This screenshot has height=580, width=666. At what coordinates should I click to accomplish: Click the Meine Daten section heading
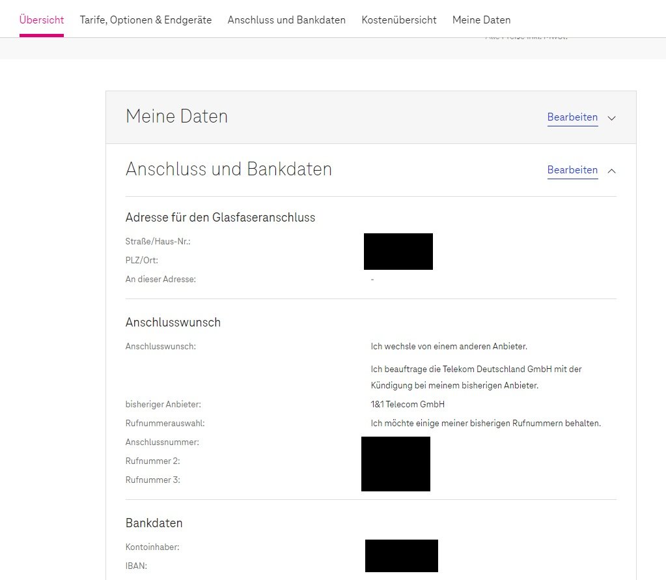(x=176, y=116)
